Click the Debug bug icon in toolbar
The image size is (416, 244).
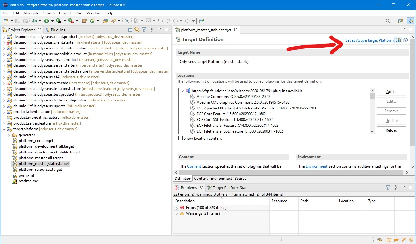click(x=35, y=21)
